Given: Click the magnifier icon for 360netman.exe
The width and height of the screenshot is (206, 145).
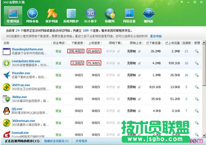Looking at the screenshot, I should point(197,123).
